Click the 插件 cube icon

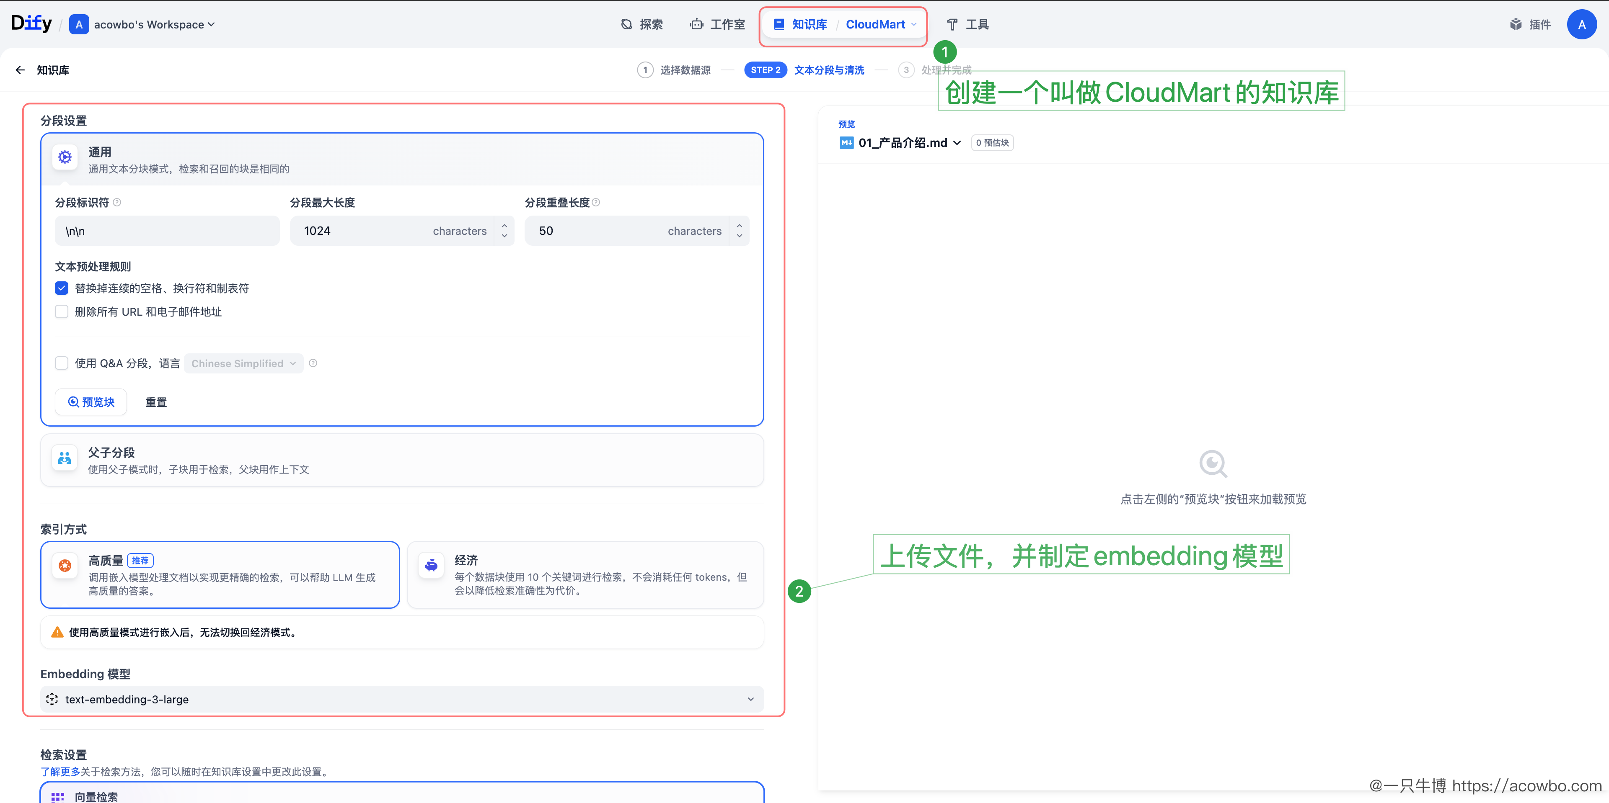point(1515,24)
